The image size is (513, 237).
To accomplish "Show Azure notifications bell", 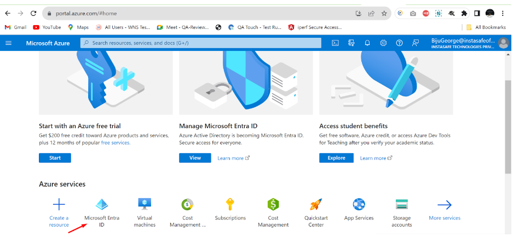I will [367, 43].
